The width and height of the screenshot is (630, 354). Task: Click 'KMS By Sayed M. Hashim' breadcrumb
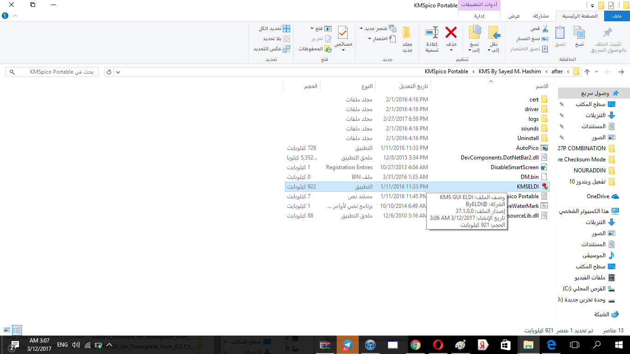pos(510,71)
